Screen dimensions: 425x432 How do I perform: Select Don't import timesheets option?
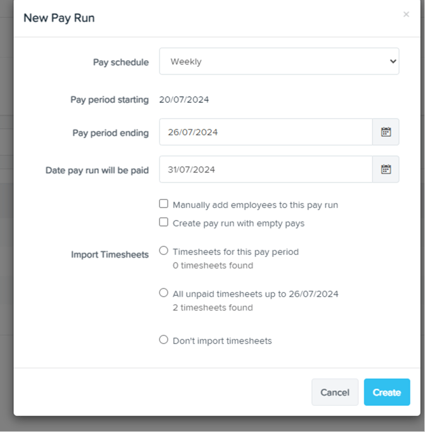[x=164, y=340]
